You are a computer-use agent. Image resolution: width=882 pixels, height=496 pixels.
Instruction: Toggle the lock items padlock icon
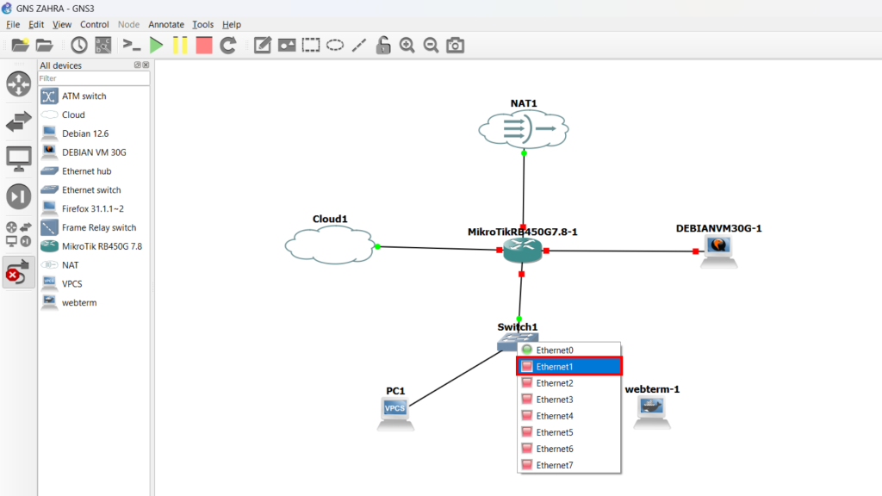click(383, 46)
